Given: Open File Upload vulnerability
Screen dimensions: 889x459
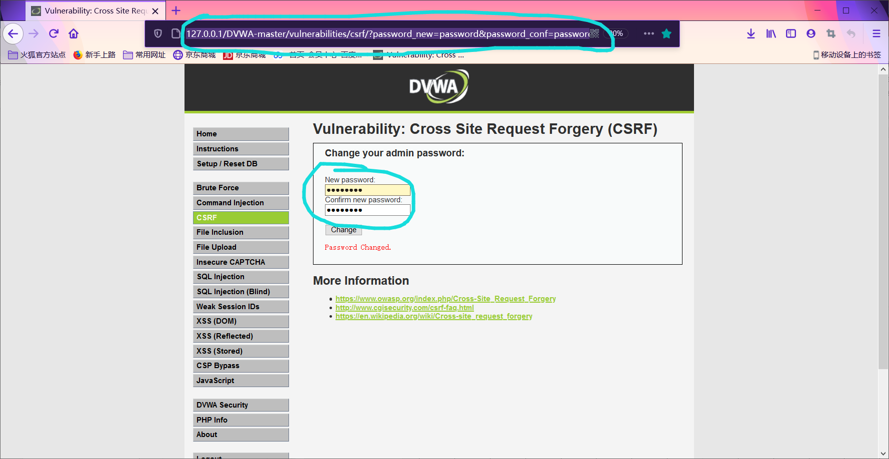Looking at the screenshot, I should pos(241,247).
